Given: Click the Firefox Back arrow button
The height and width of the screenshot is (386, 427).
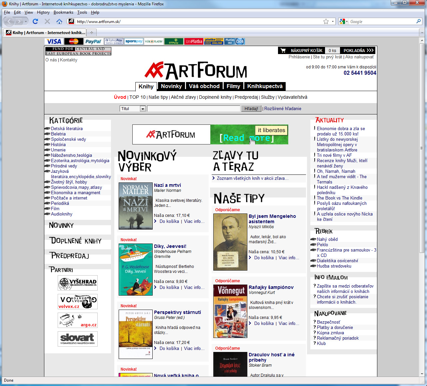Looking at the screenshot, I should click(x=9, y=22).
